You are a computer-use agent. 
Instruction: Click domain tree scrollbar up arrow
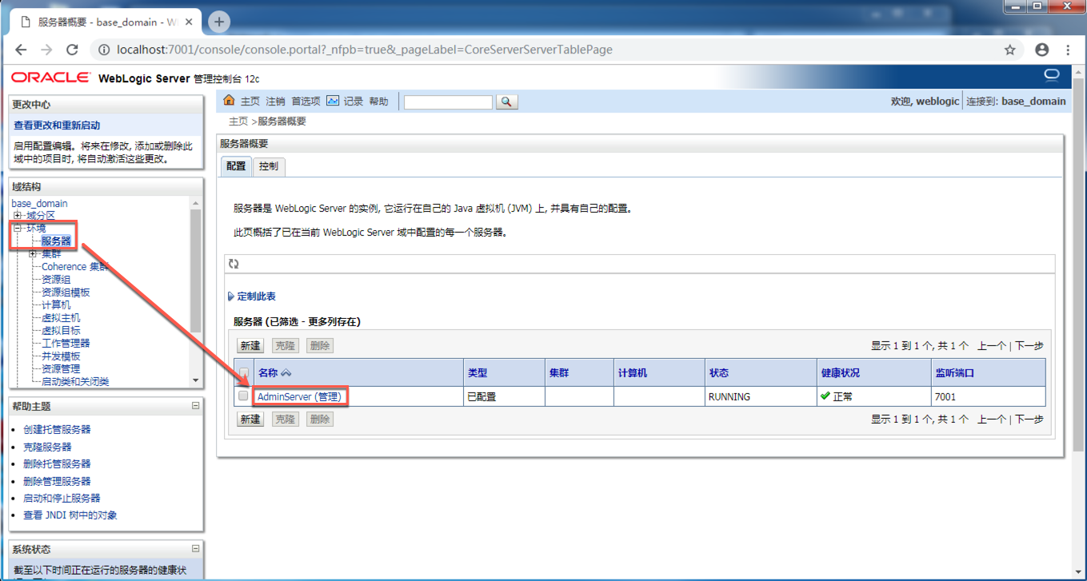[x=196, y=204]
